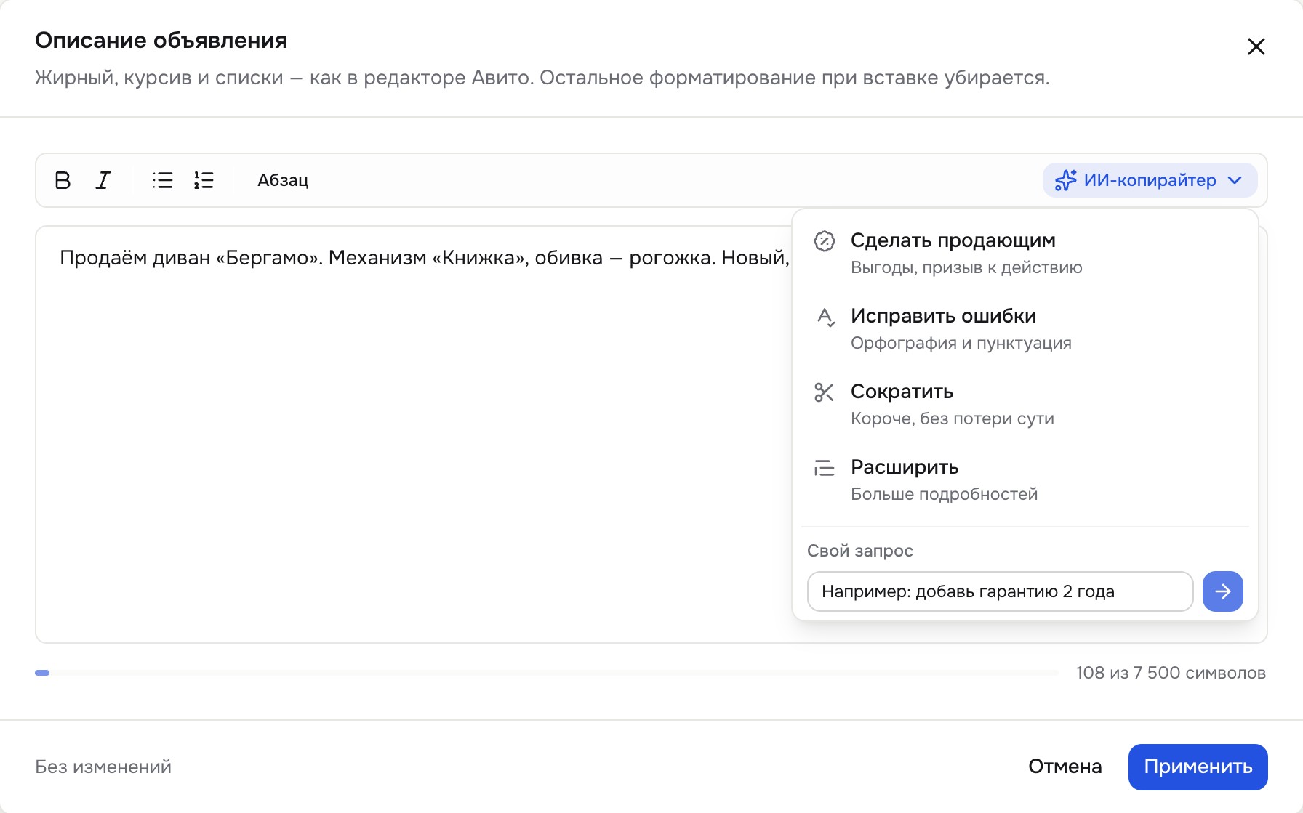
Task: Insert a numbered list
Action: pos(204,180)
